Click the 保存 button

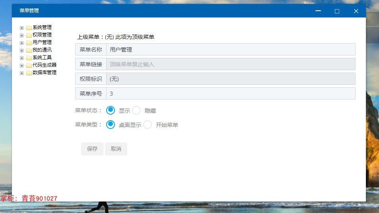click(92, 149)
